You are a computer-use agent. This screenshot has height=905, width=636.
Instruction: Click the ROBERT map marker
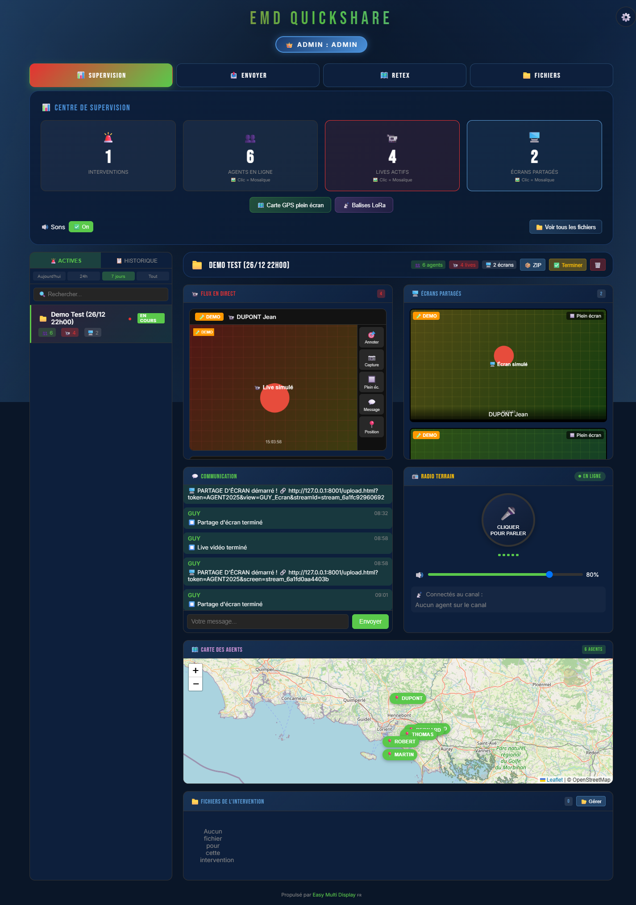(x=401, y=742)
